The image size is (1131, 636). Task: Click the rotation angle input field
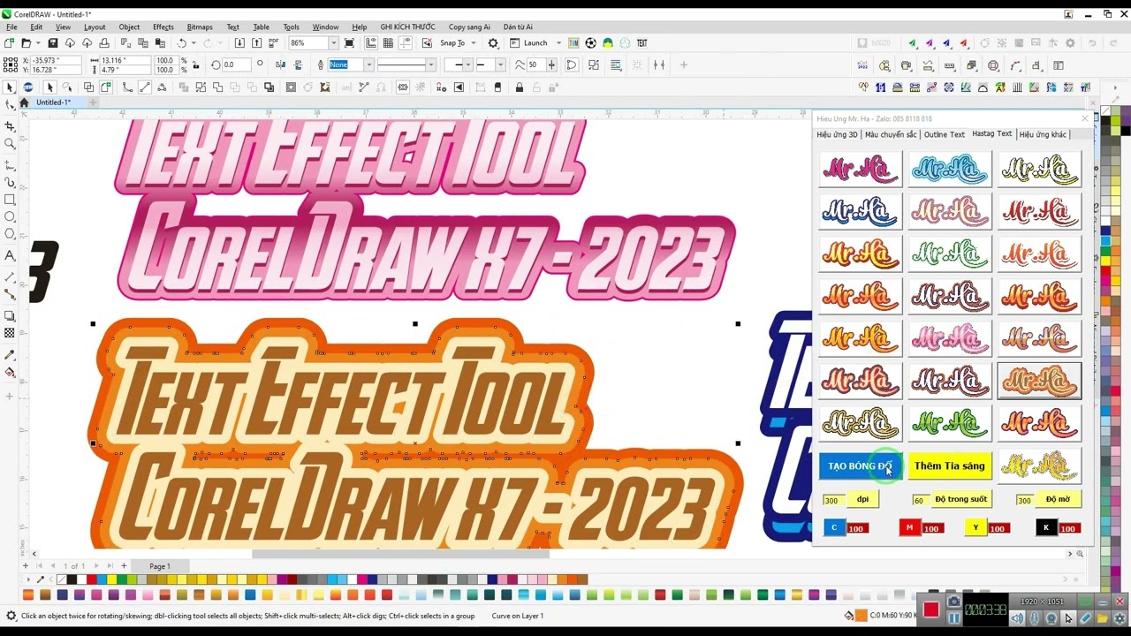235,64
